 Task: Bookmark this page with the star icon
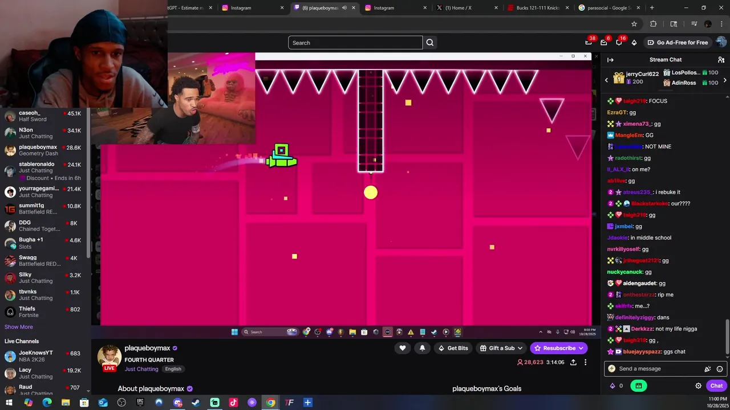(634, 24)
